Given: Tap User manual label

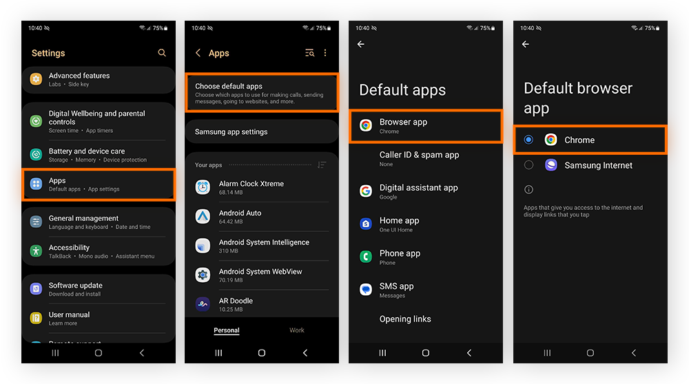Looking at the screenshot, I should pos(69,314).
